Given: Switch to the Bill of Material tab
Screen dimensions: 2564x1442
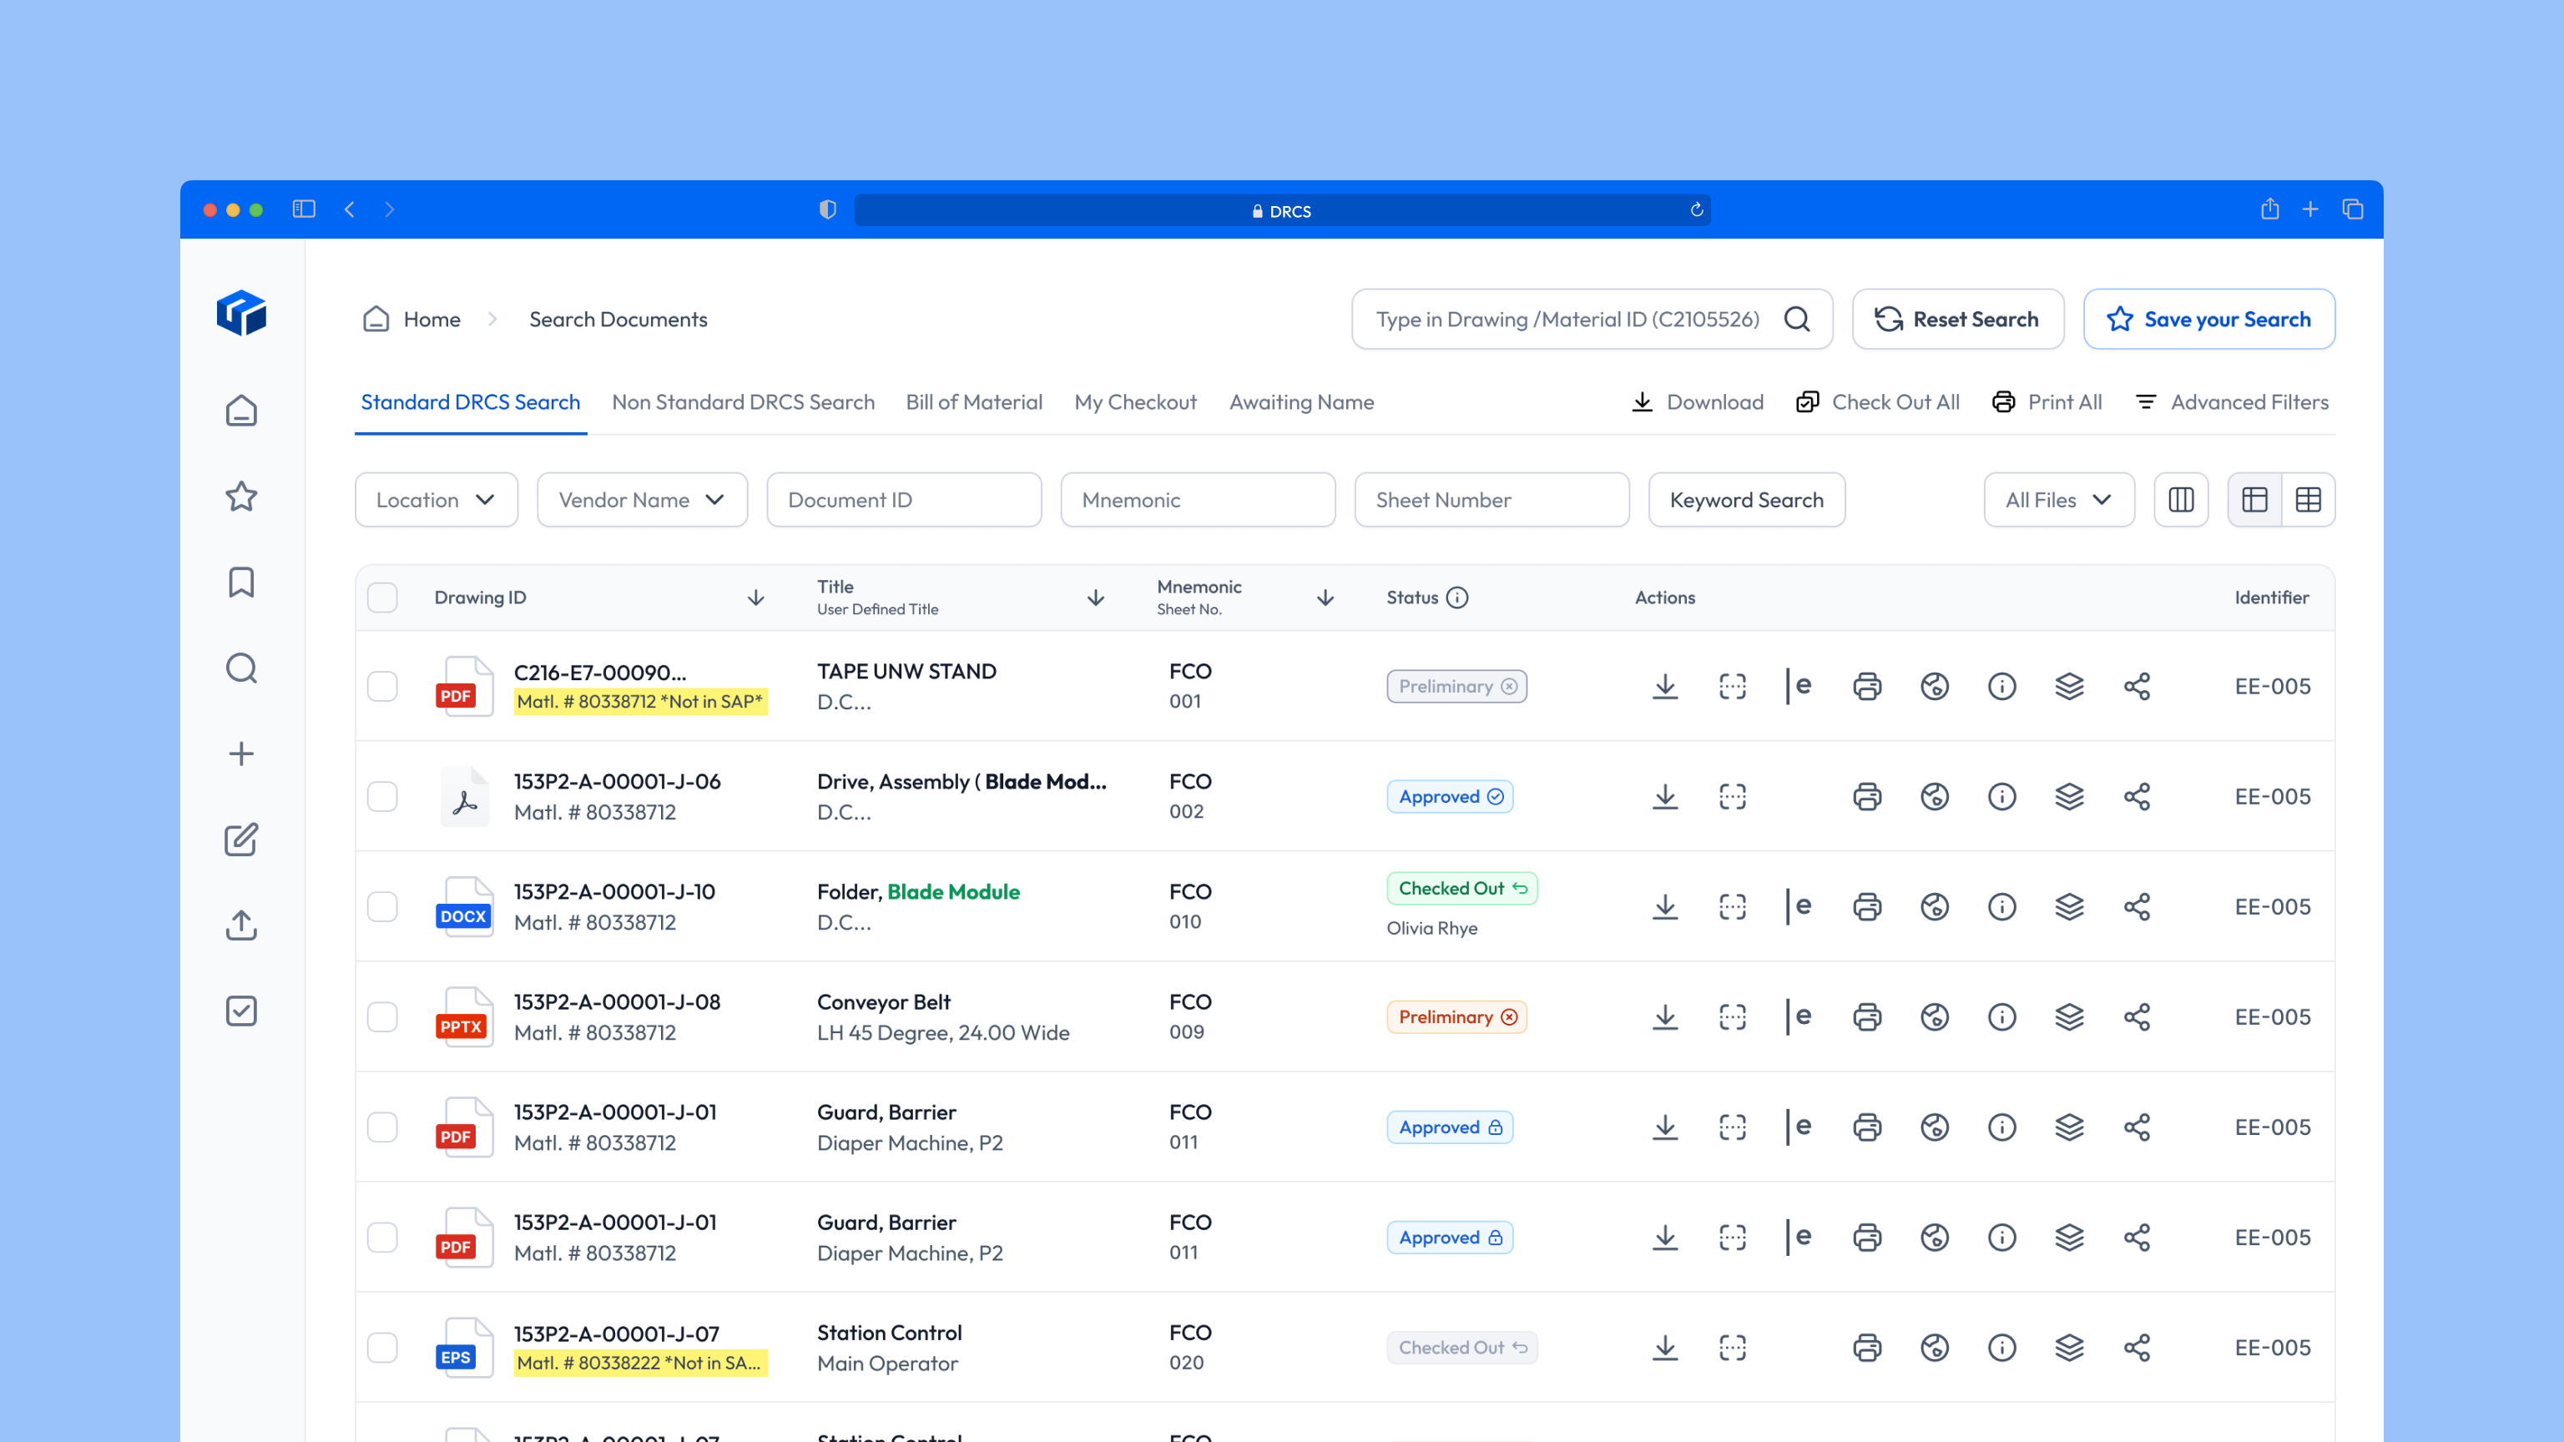Looking at the screenshot, I should point(973,402).
